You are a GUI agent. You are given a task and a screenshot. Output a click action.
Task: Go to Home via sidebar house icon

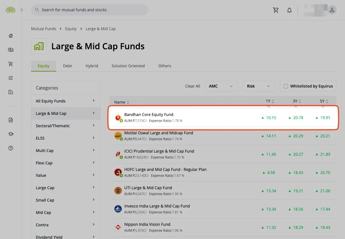11,36
